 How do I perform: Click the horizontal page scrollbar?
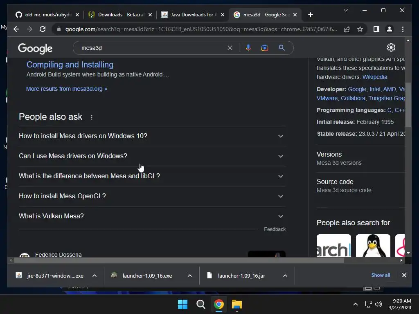[179, 260]
